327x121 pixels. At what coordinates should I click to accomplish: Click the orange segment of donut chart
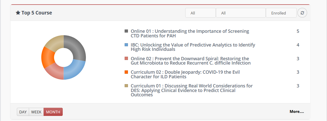47,57
